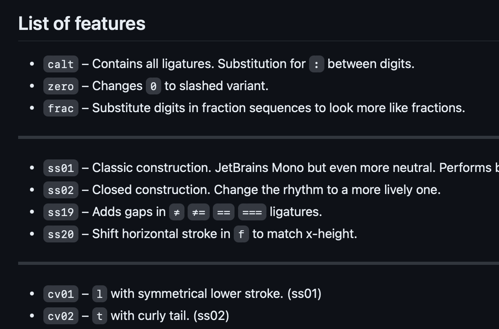Click the calt code tag

click(x=61, y=64)
